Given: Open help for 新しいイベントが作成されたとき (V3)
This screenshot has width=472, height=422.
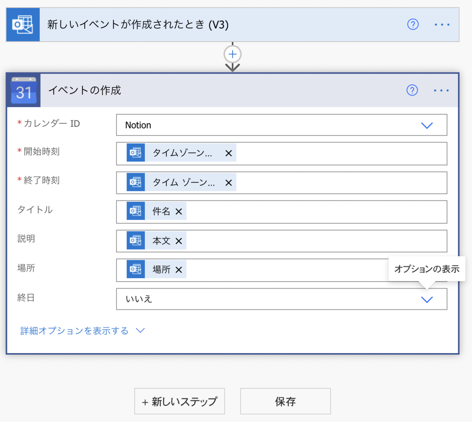Looking at the screenshot, I should (413, 24).
